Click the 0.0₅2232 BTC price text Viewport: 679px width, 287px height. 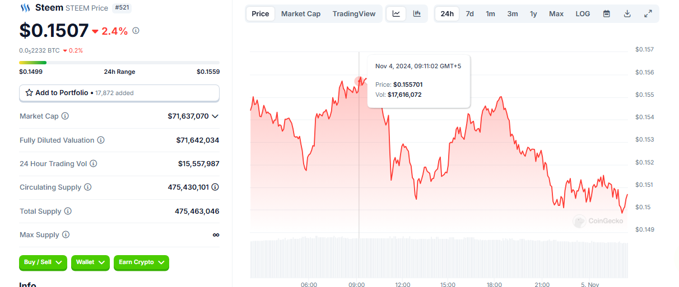39,50
